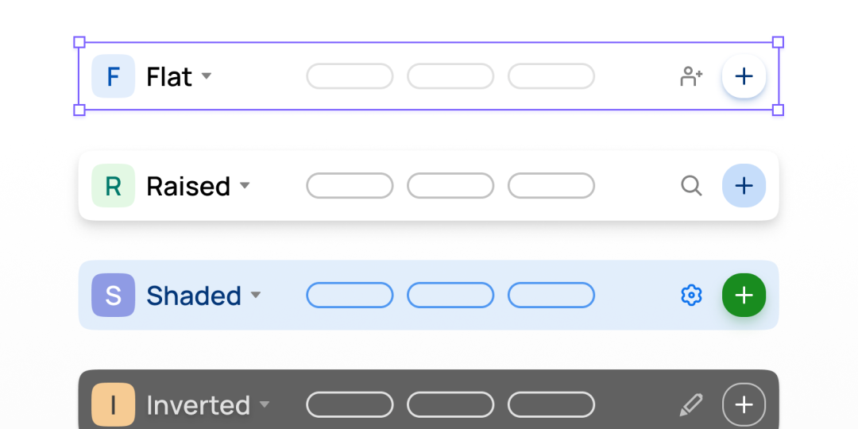The width and height of the screenshot is (858, 429).
Task: Click the green plus button in Shaded bar
Action: pos(744,295)
